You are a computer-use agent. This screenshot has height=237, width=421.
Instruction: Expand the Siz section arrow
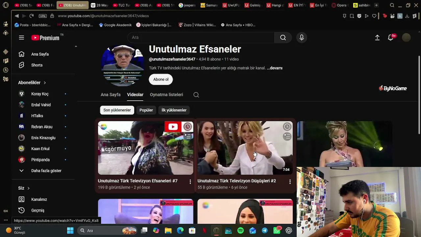[28, 188]
